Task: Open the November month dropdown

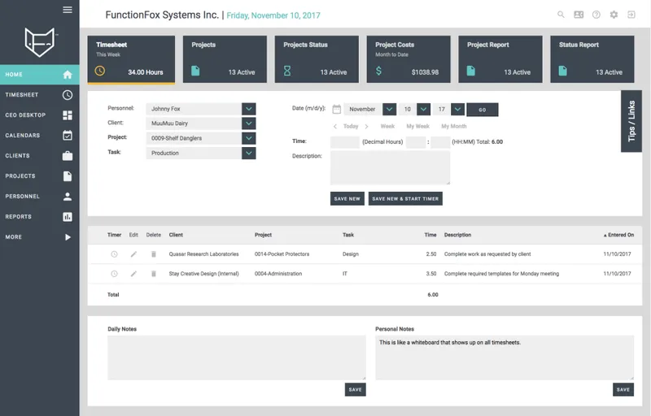Action: point(389,109)
